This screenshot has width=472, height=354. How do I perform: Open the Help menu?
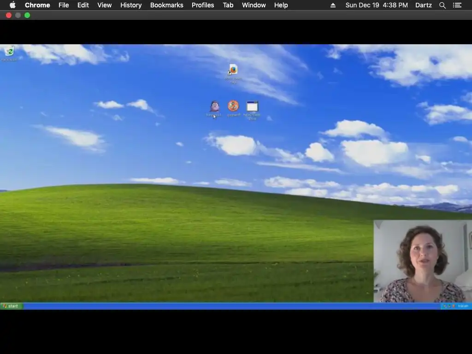click(x=281, y=5)
